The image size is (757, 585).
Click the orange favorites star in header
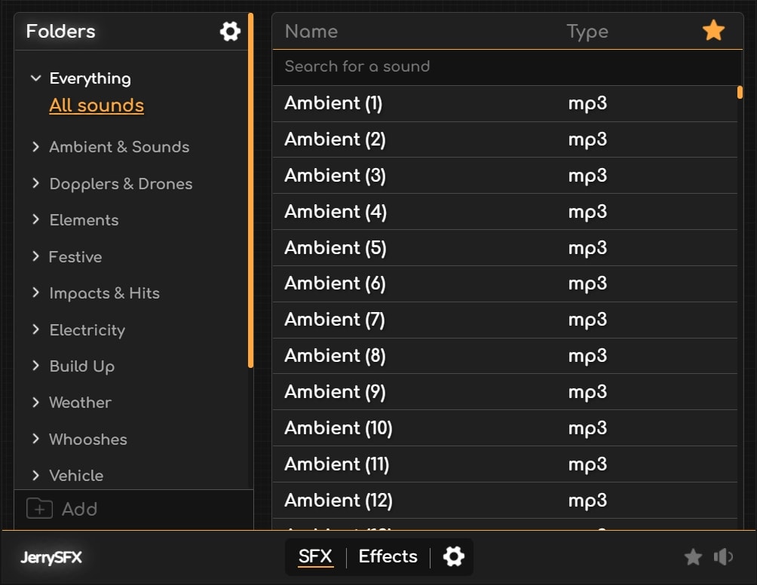pos(713,31)
